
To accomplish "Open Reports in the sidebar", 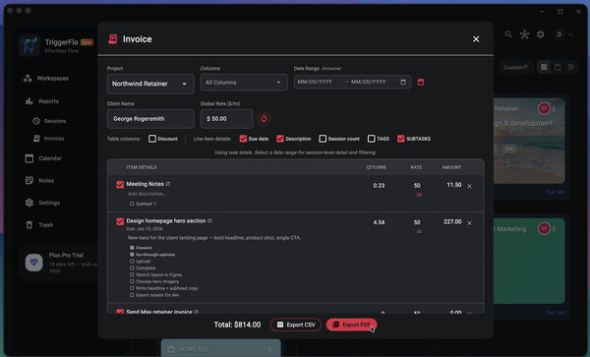I will 48,101.
